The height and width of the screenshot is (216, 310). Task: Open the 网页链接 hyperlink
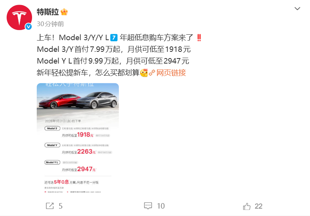click(171, 73)
